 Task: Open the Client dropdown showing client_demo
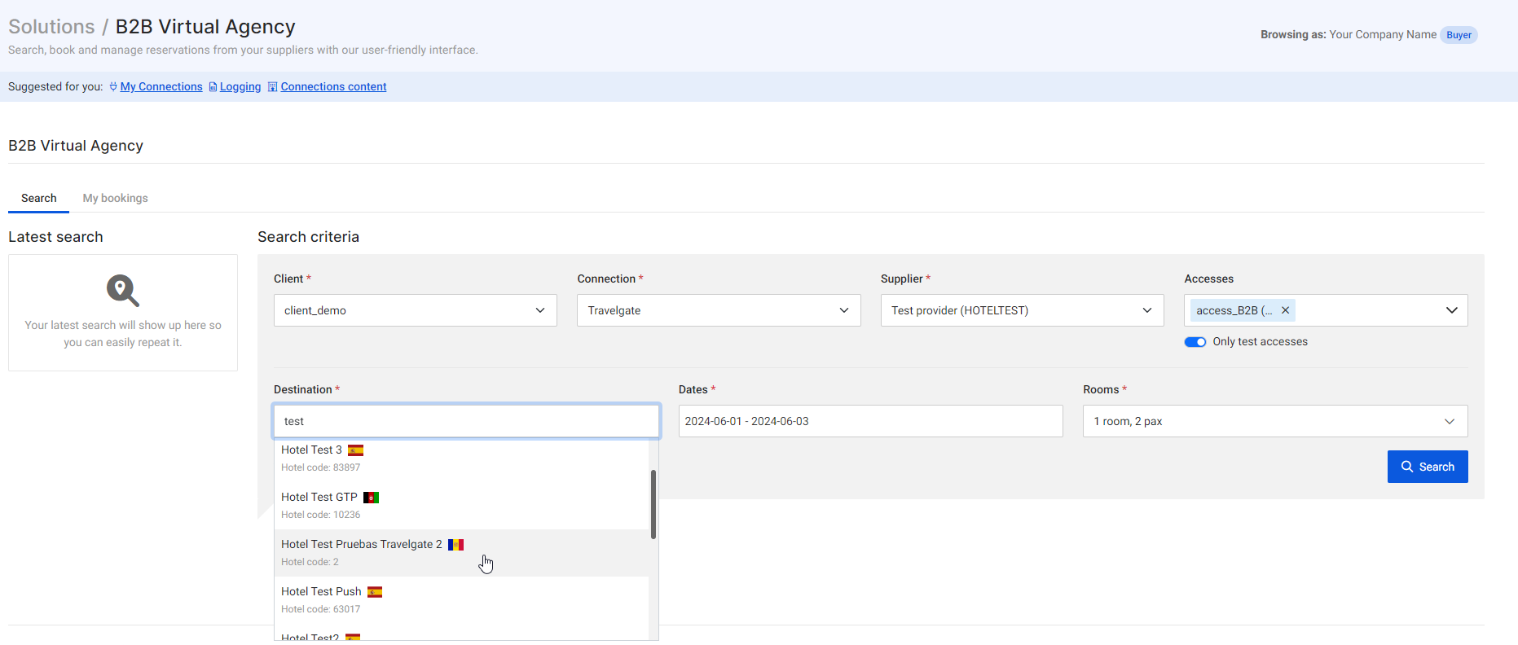point(416,310)
